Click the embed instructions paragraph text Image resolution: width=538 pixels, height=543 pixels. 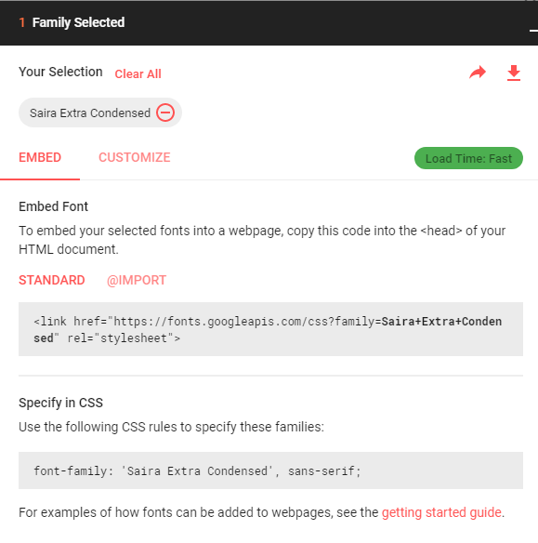[262, 240]
